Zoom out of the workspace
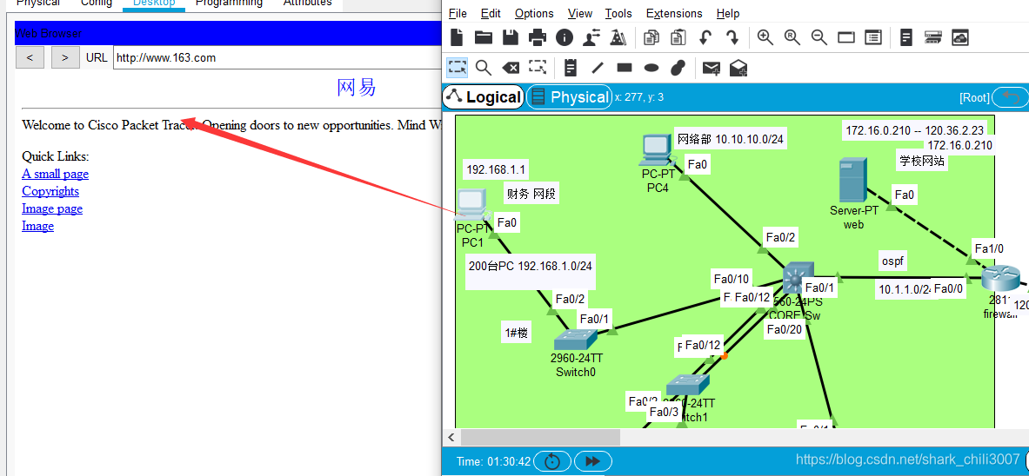The height and width of the screenshot is (476, 1029). 819,37
